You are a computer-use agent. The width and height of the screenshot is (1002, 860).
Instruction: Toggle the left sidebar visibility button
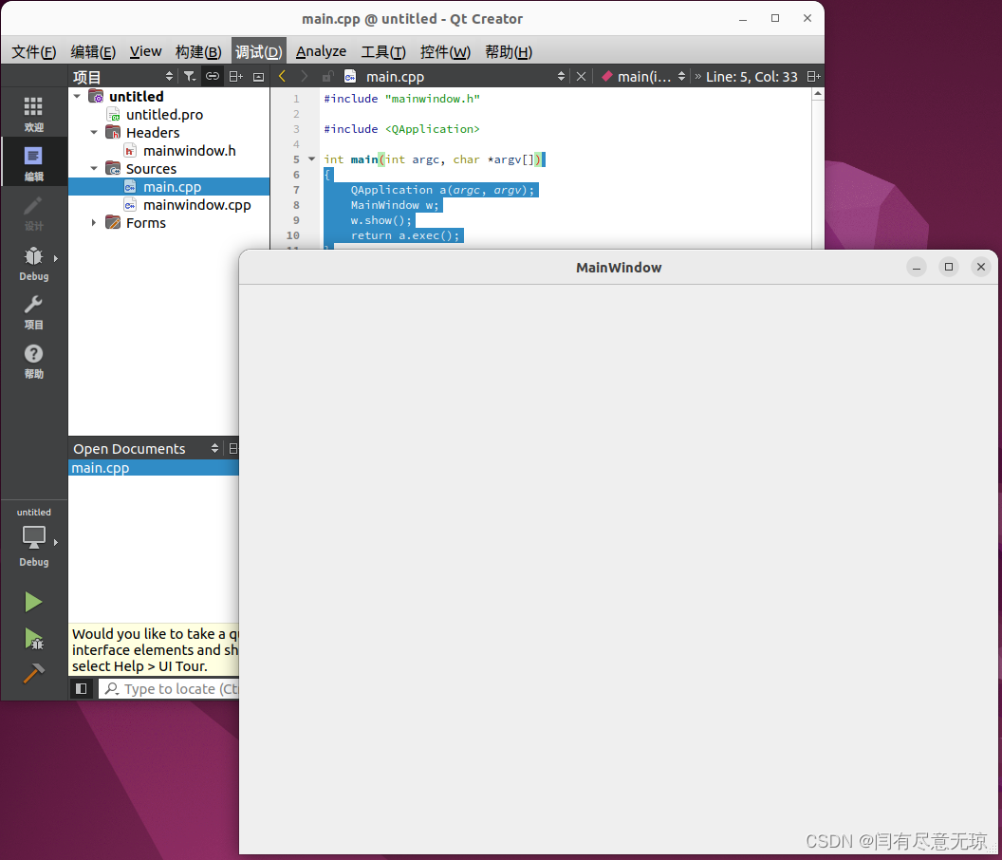[x=82, y=688]
